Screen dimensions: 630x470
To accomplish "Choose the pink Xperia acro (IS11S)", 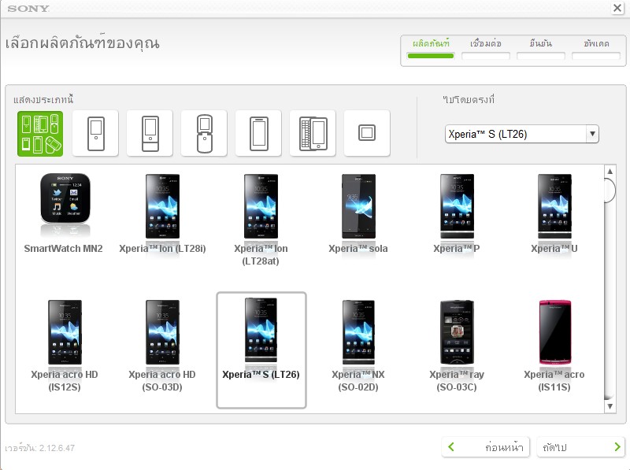I will click(554, 332).
